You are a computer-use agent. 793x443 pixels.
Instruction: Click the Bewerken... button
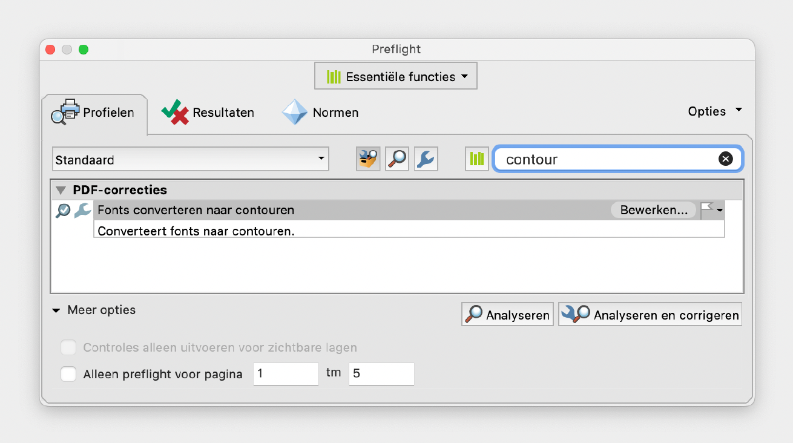[x=654, y=210]
